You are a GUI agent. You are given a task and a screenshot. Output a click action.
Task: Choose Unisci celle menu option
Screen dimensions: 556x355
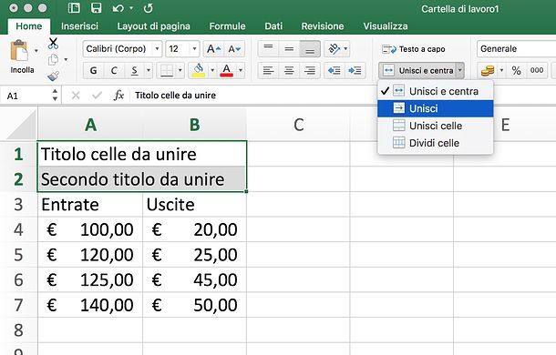pyautogui.click(x=436, y=126)
